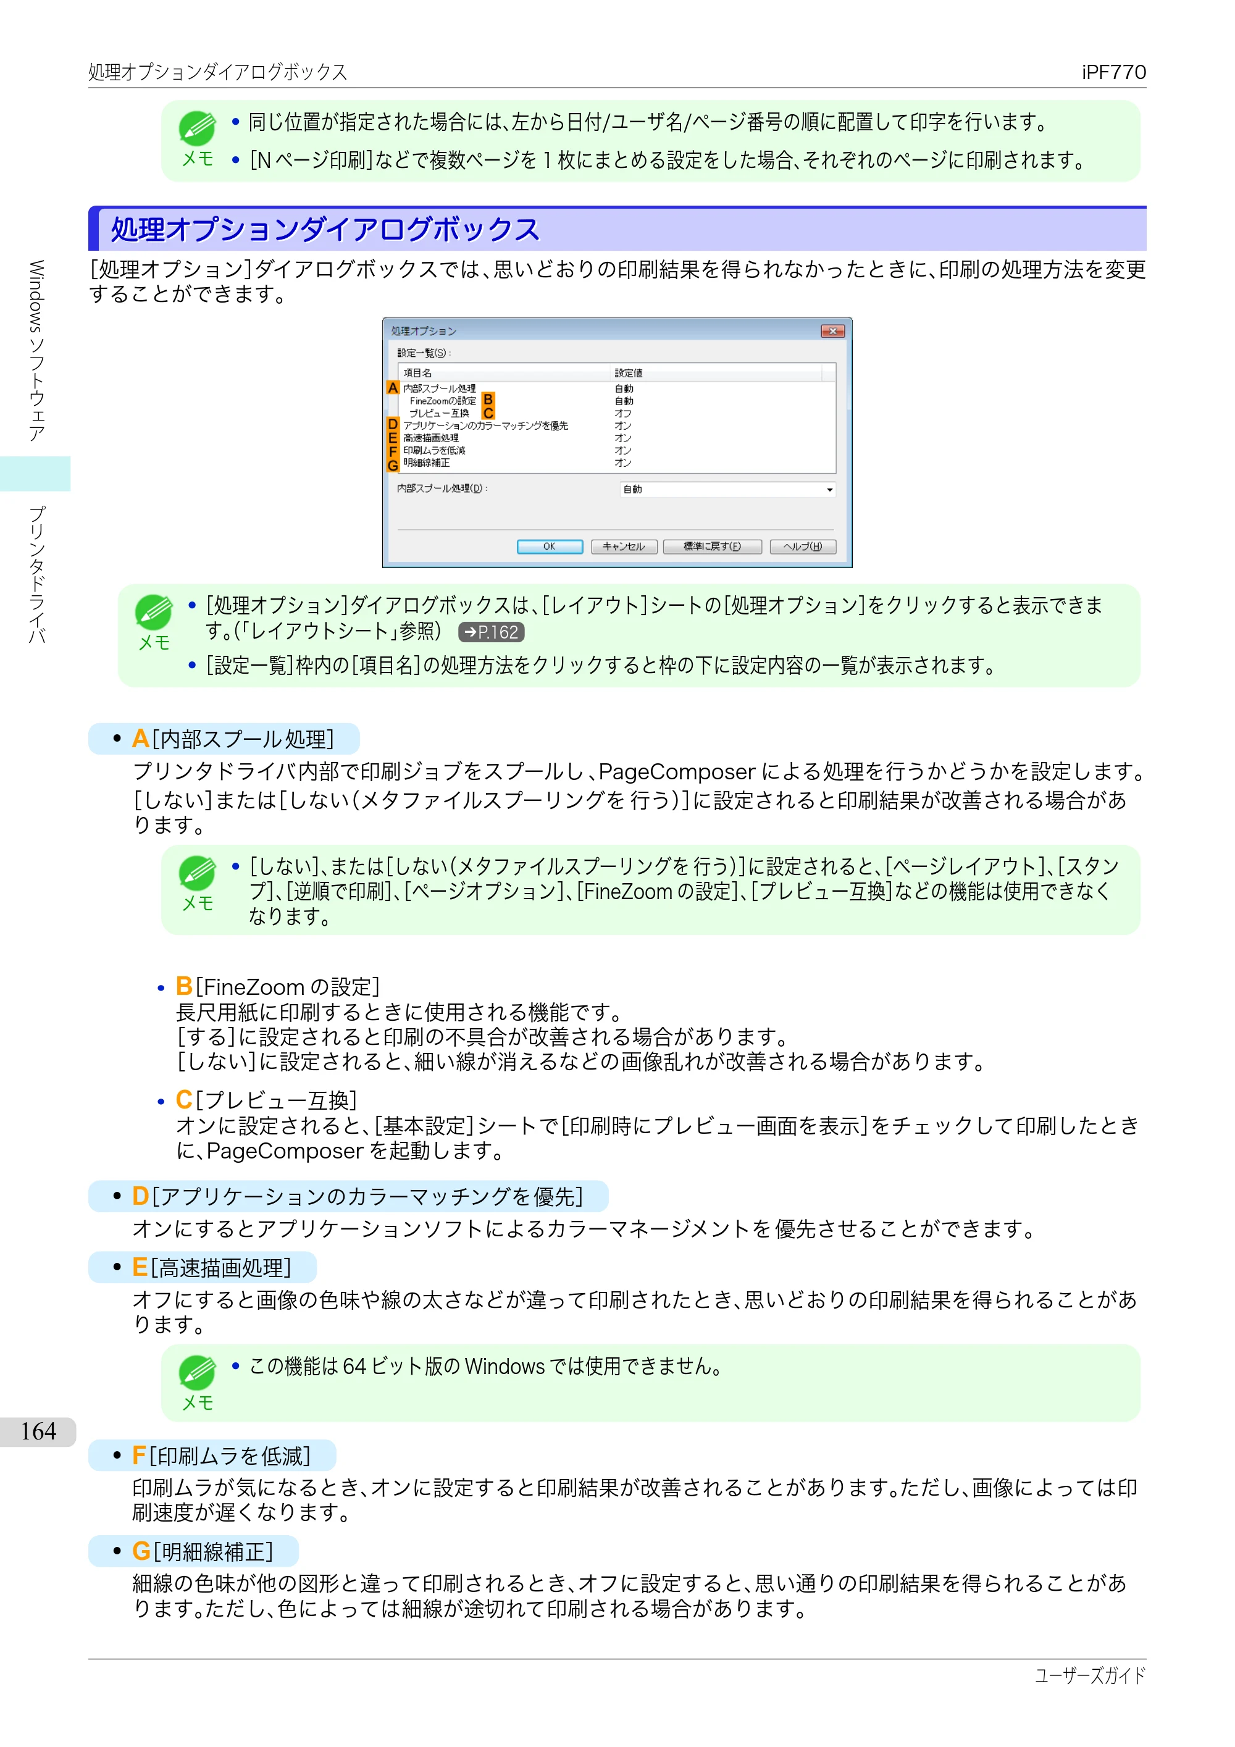Viewport: 1235px width, 1747px height.
Task: Click the E[高速描画処理] item heading
Action: point(212,1267)
